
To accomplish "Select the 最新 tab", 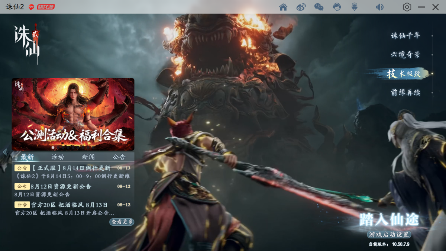I will click(27, 157).
